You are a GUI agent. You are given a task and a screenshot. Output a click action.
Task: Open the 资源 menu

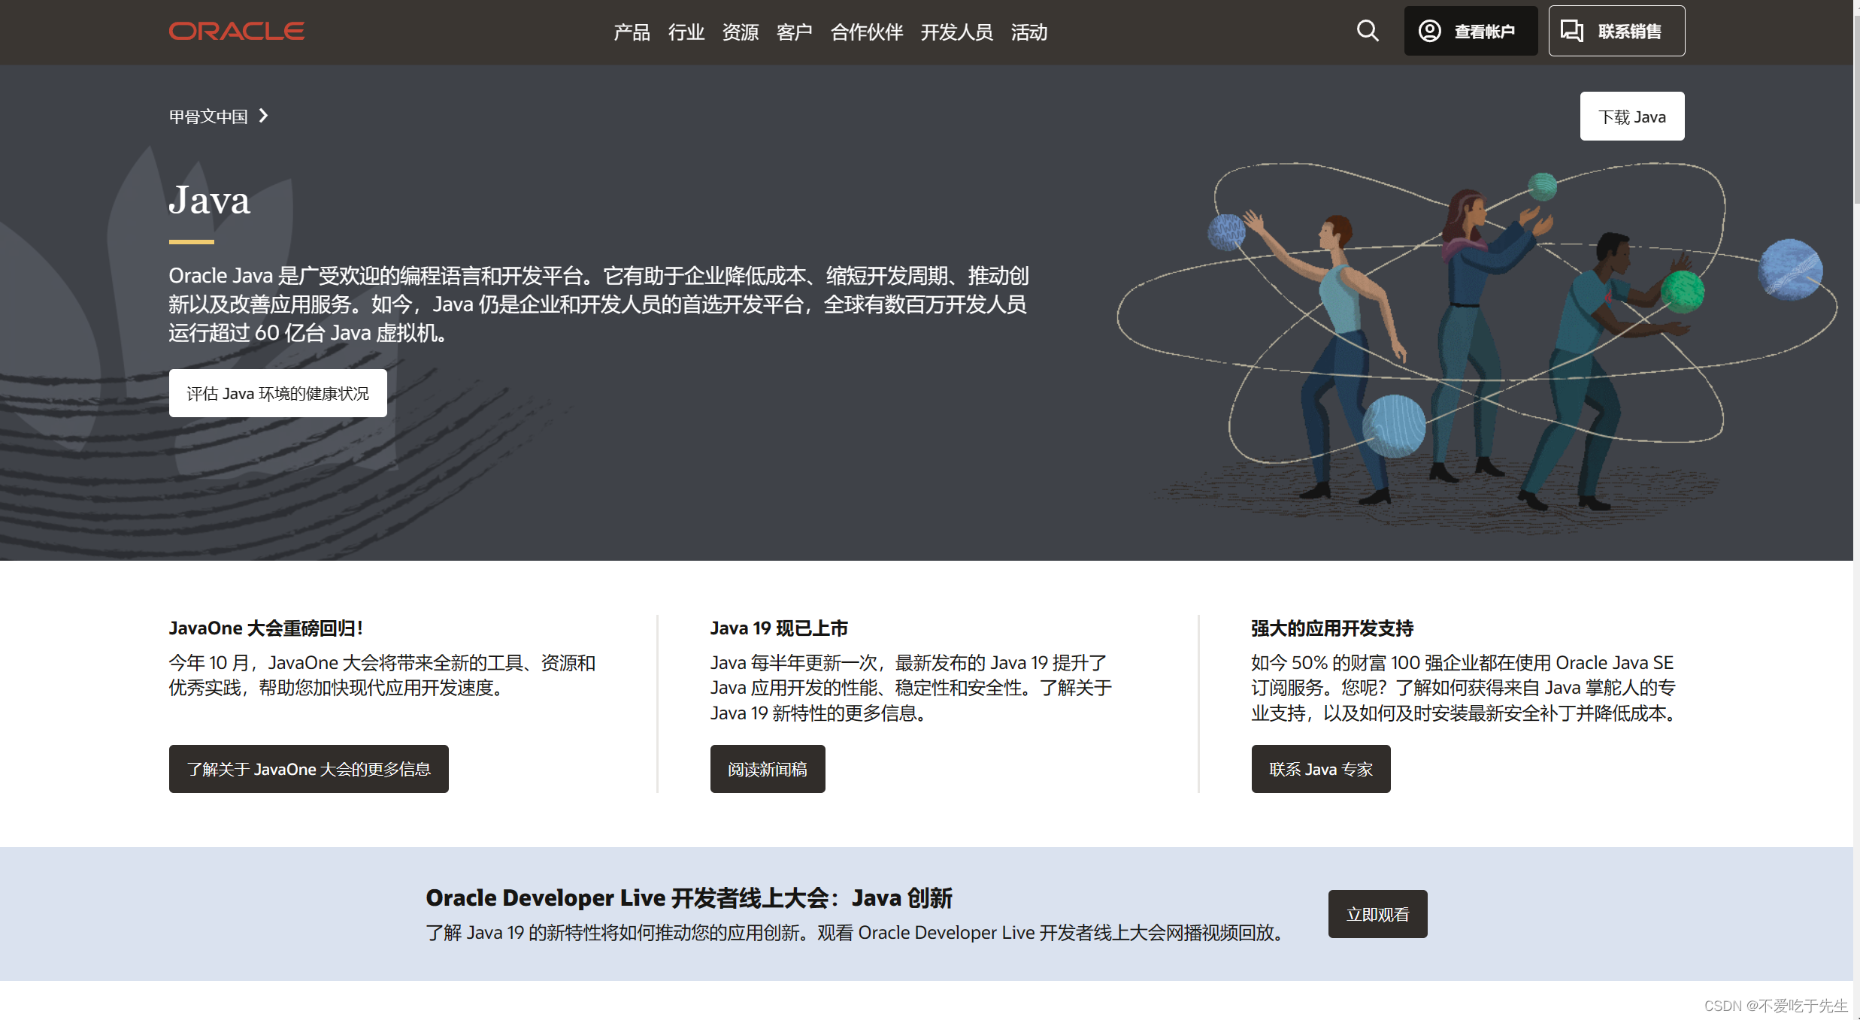click(740, 32)
